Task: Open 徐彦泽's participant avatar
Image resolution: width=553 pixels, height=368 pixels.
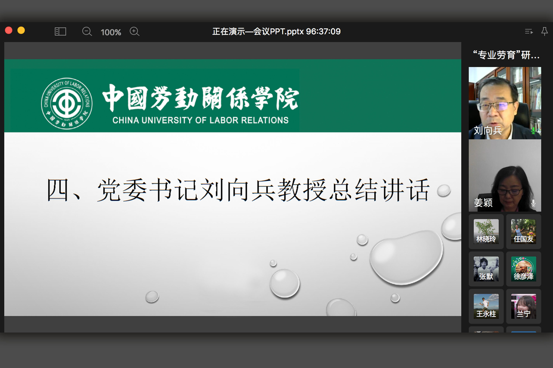Action: (x=523, y=269)
